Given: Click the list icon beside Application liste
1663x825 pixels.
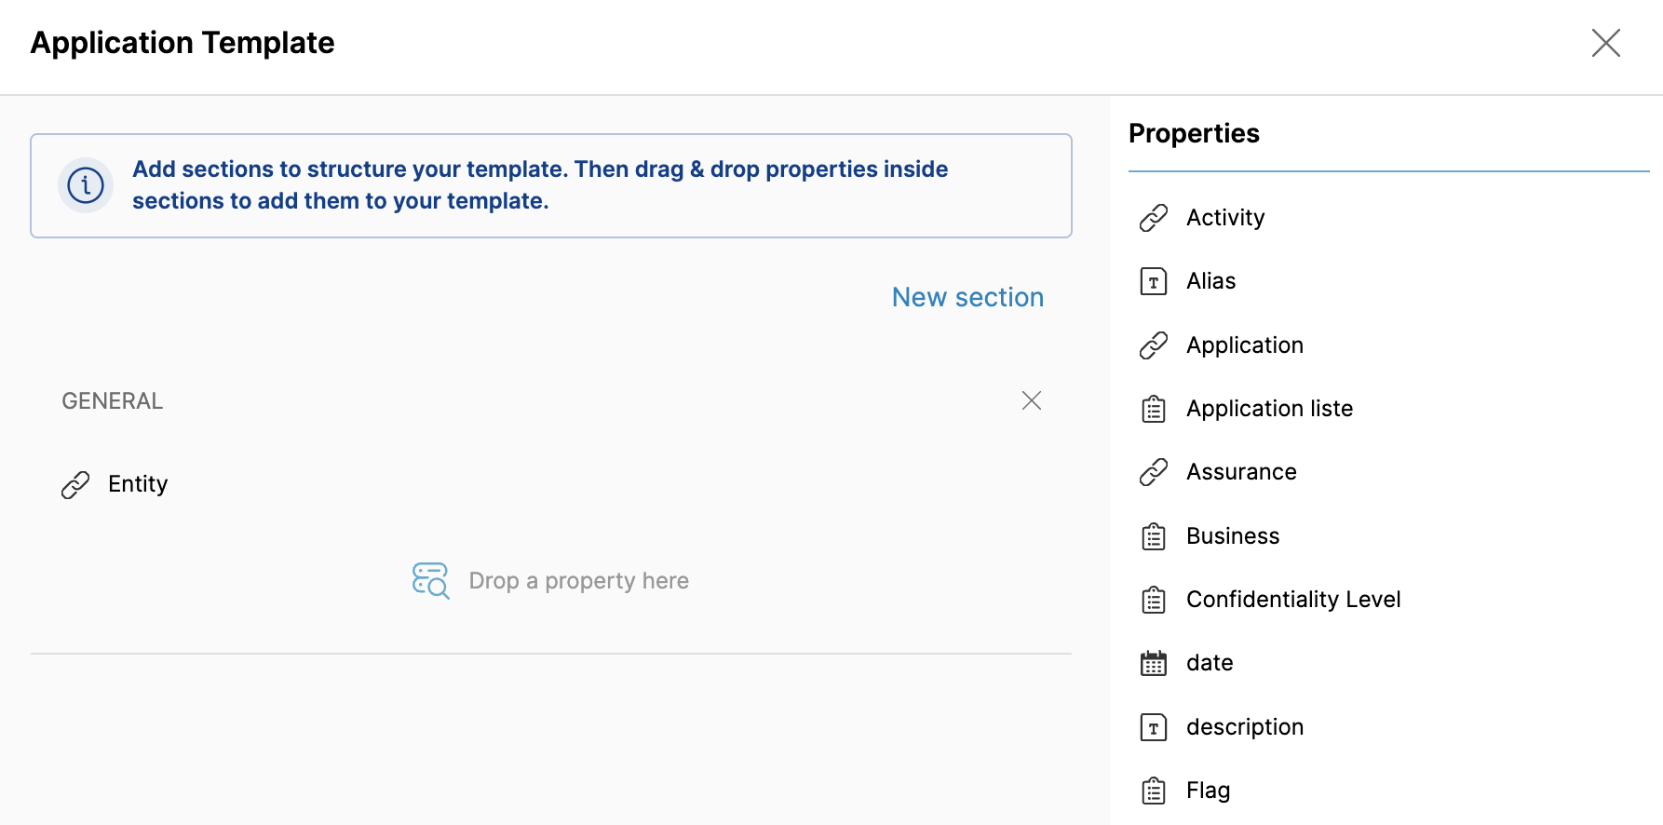Looking at the screenshot, I should 1153,409.
